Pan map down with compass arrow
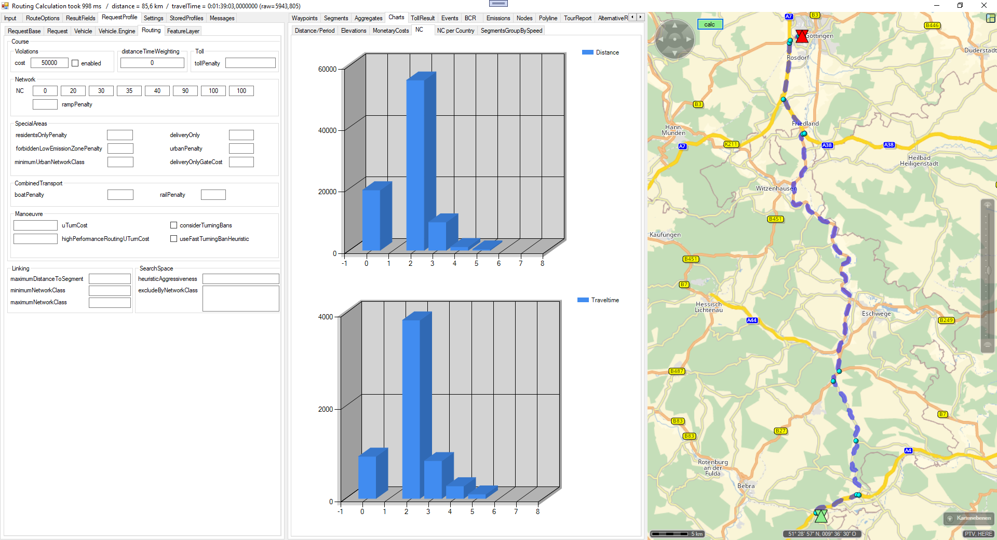 coord(675,53)
